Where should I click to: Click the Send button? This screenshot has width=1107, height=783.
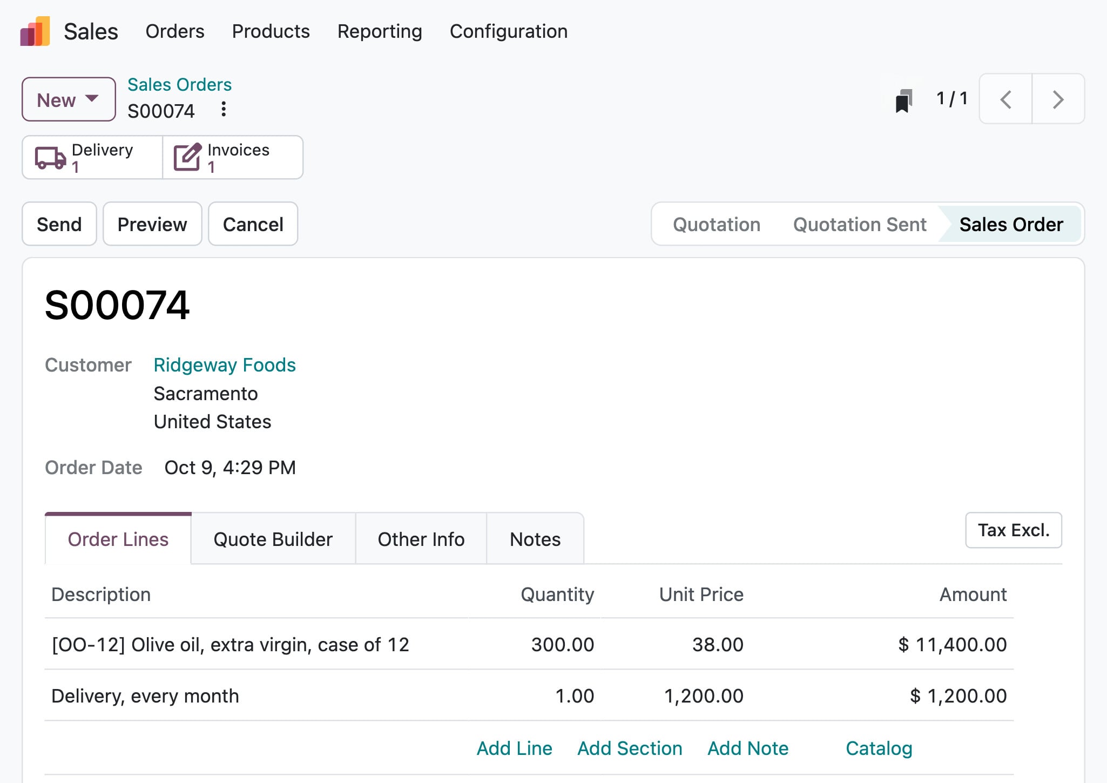point(59,224)
